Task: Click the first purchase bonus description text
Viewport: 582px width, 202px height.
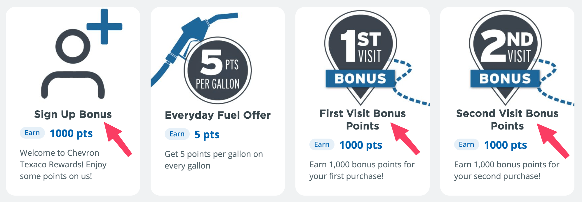Action: click(362, 170)
